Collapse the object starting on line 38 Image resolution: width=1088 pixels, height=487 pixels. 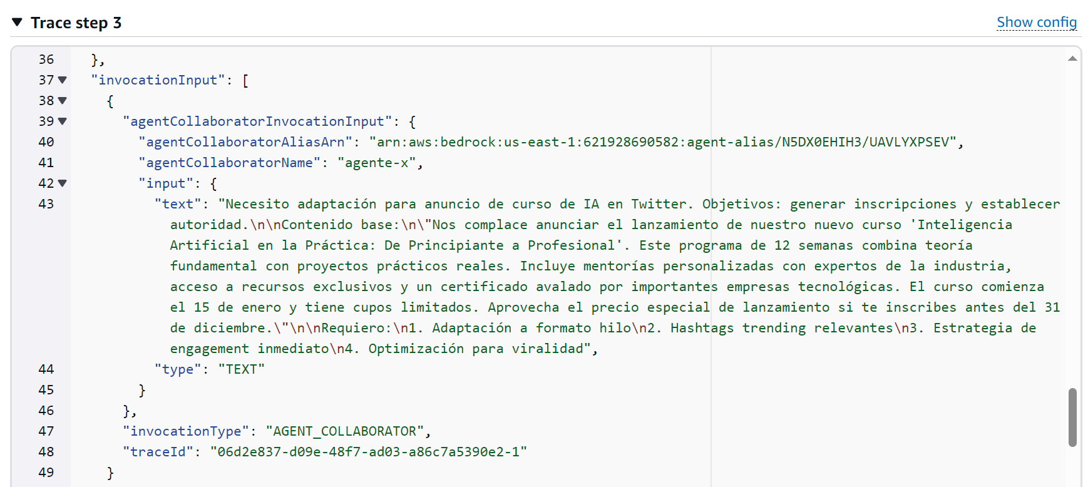tap(62, 101)
